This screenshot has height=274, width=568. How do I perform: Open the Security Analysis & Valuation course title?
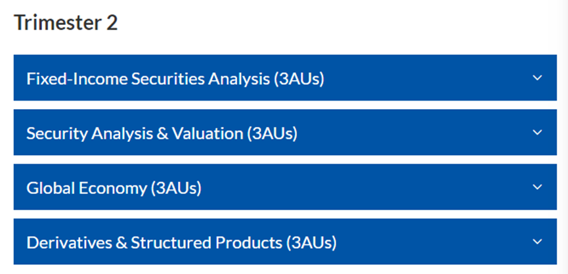135,133
